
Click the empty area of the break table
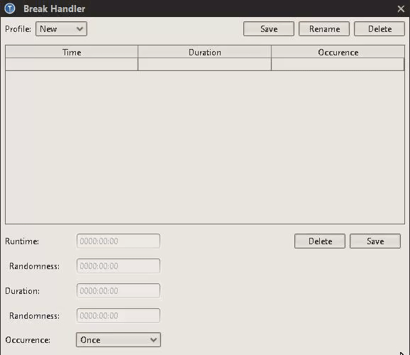coord(205,147)
